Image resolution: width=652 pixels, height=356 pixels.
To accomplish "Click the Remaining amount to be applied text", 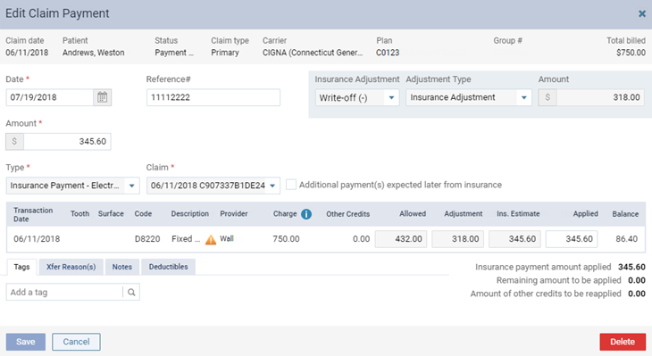I will tap(558, 280).
